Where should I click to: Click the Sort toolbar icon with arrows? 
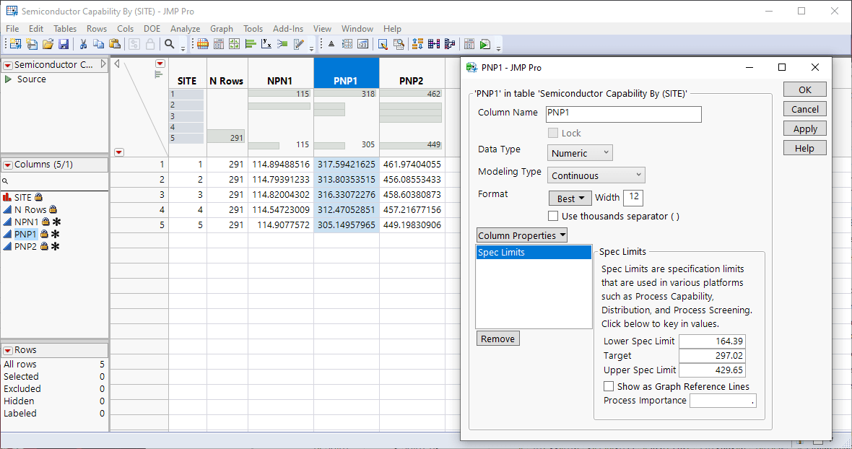[417, 43]
